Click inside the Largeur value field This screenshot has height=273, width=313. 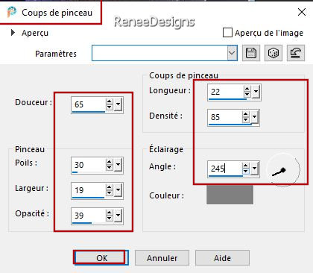coord(88,190)
